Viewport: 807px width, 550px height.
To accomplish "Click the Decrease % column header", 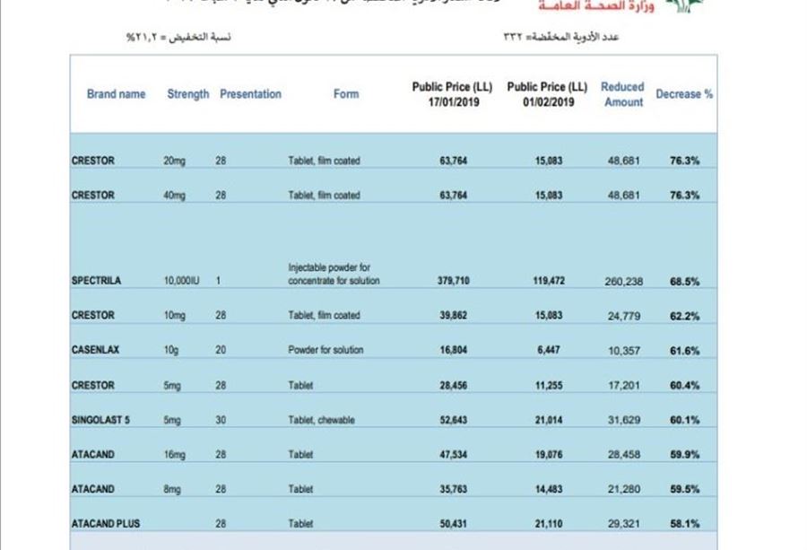I will point(684,94).
